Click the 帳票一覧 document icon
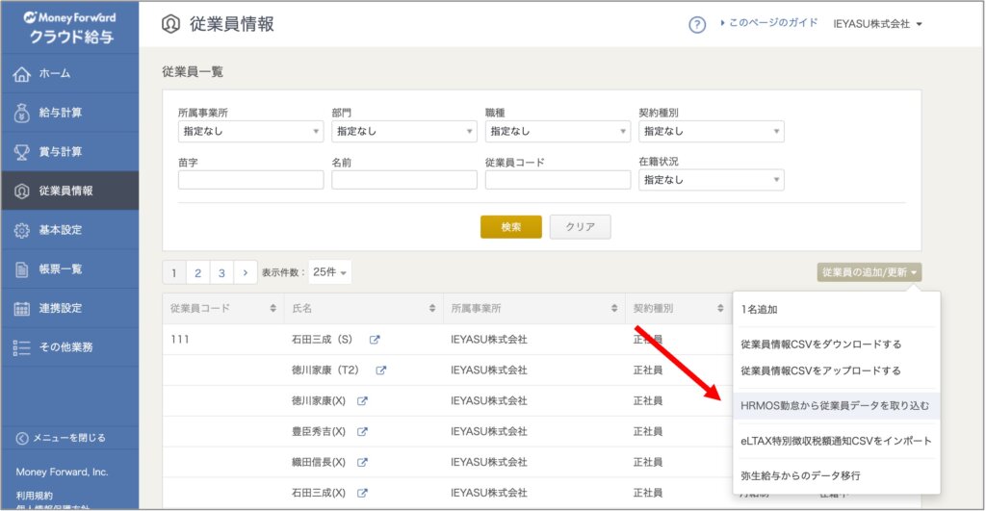The width and height of the screenshot is (986, 511). point(23,269)
